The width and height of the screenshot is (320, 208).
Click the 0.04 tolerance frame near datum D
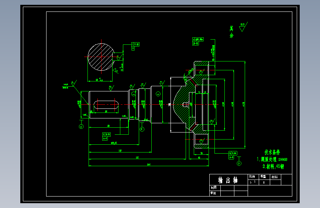point(233,155)
